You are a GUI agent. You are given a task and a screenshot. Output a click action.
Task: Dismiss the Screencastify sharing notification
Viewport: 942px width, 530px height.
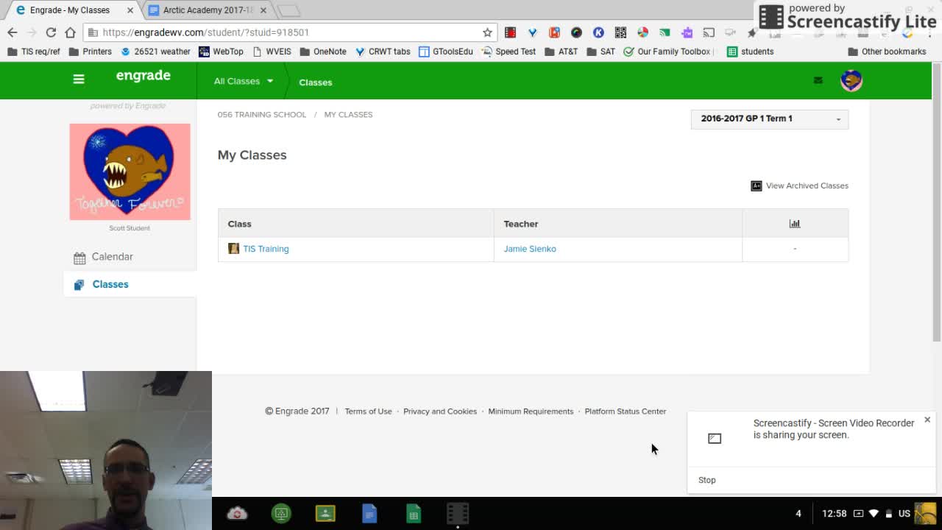[927, 420]
